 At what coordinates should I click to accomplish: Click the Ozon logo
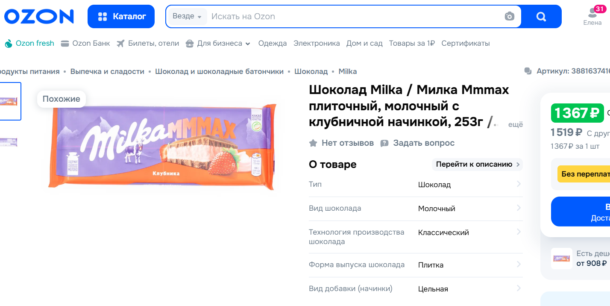tap(39, 17)
